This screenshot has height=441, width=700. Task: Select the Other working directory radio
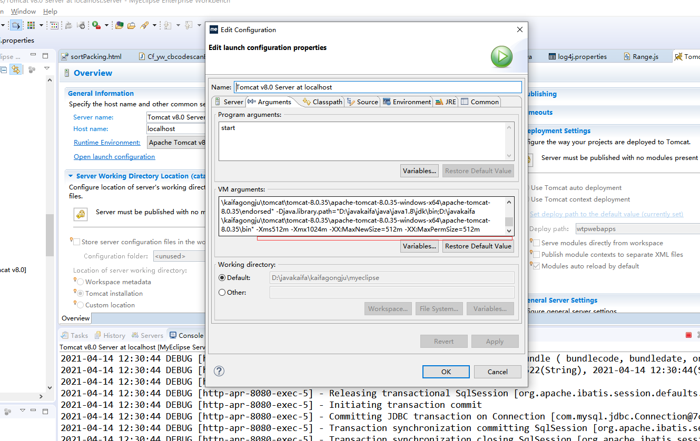[x=222, y=292]
